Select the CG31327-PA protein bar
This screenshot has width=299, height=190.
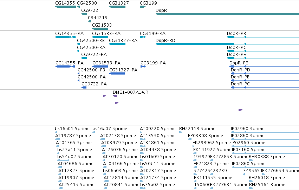[117, 73]
